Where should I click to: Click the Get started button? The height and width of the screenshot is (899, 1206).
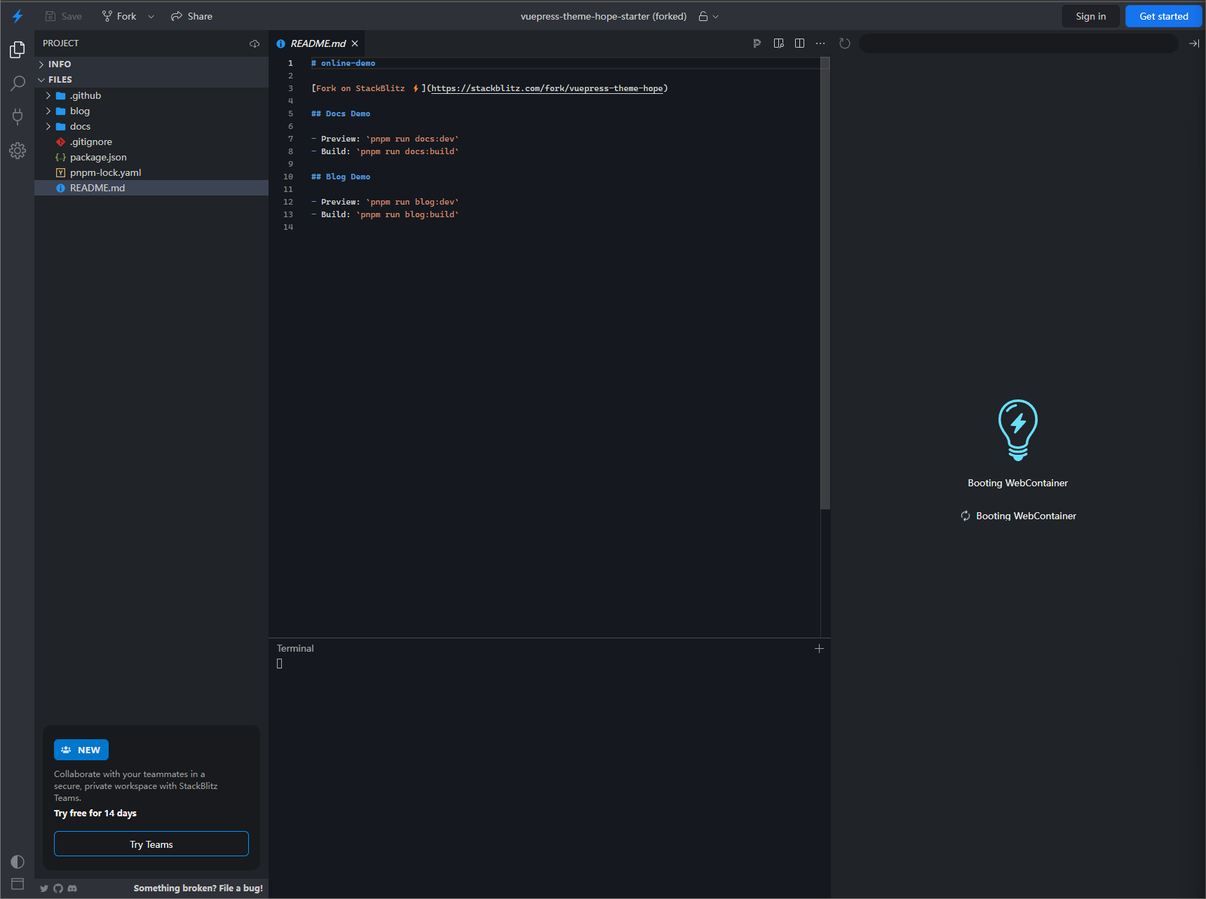coord(1164,16)
